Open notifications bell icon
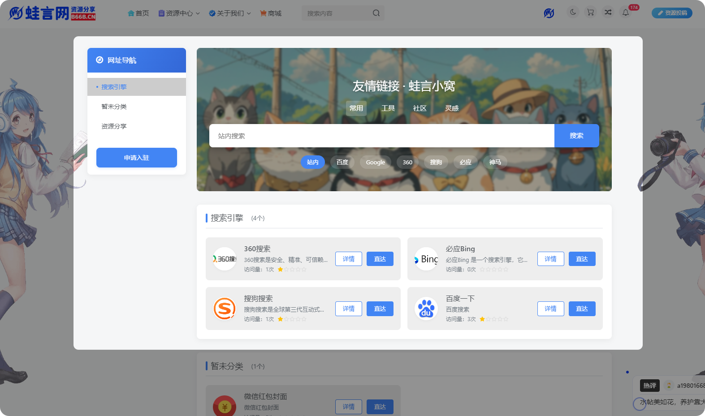Viewport: 705px width, 416px height. click(626, 13)
